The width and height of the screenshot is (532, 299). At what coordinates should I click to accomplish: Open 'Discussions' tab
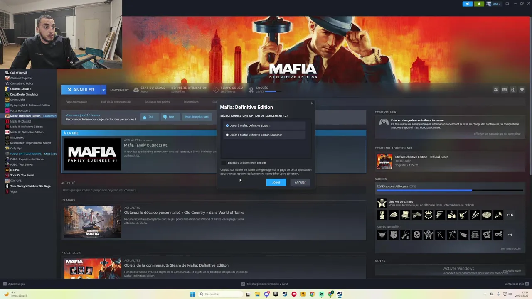point(191,102)
